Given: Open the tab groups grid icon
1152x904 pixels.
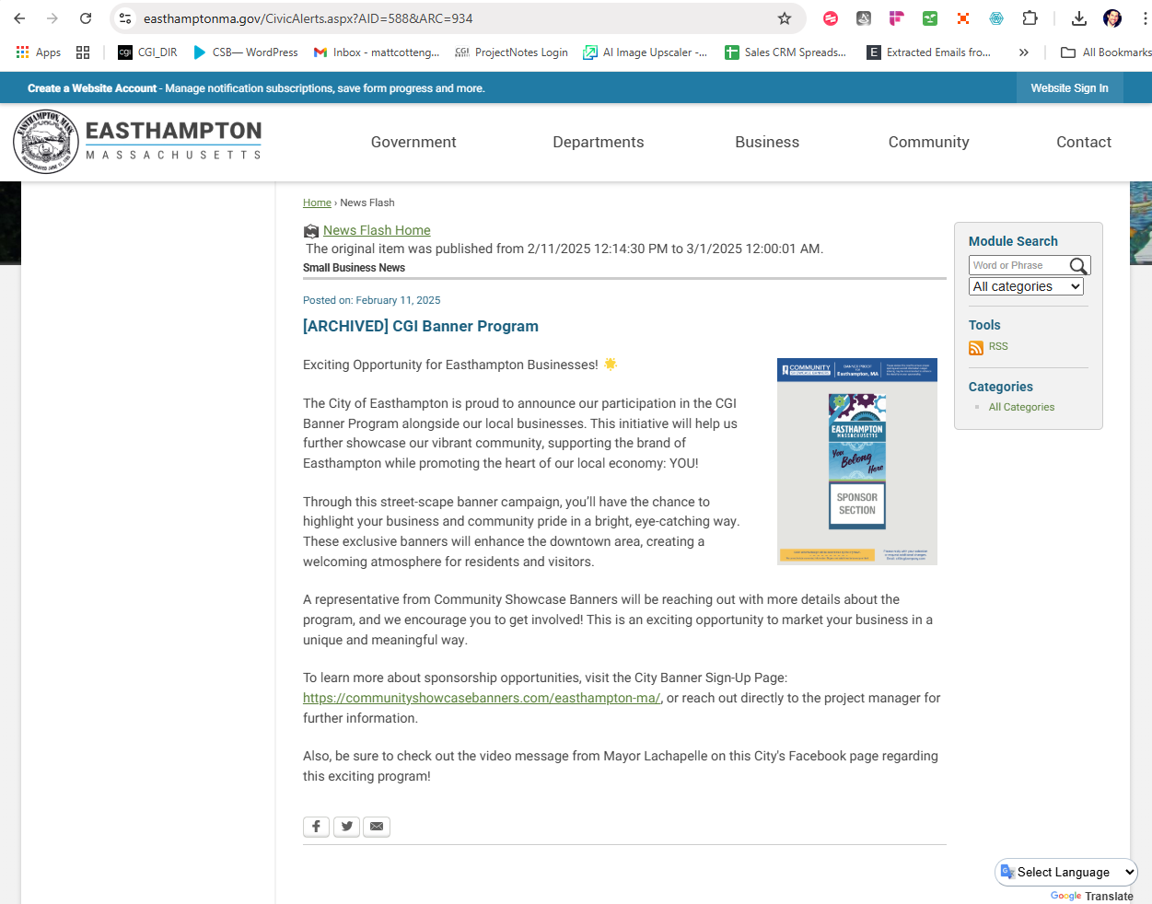Looking at the screenshot, I should [x=83, y=52].
